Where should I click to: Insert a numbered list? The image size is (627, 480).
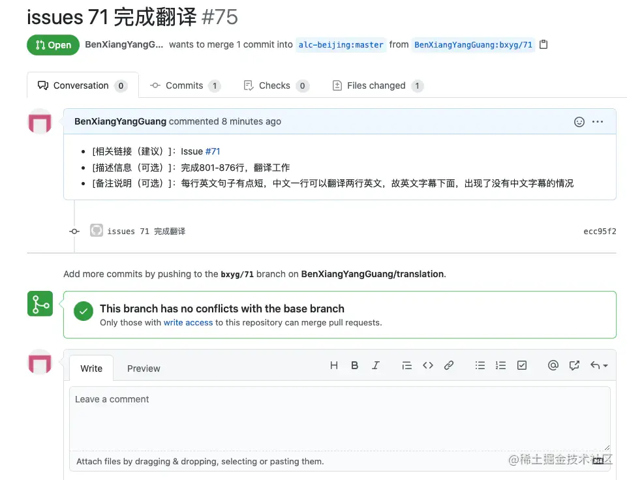(x=500, y=365)
